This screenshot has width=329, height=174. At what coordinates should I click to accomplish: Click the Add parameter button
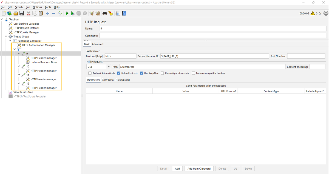(x=177, y=169)
